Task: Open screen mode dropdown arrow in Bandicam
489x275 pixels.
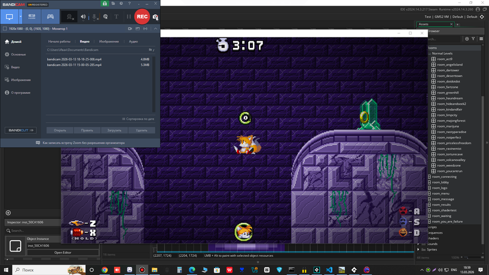Action: coord(21,17)
